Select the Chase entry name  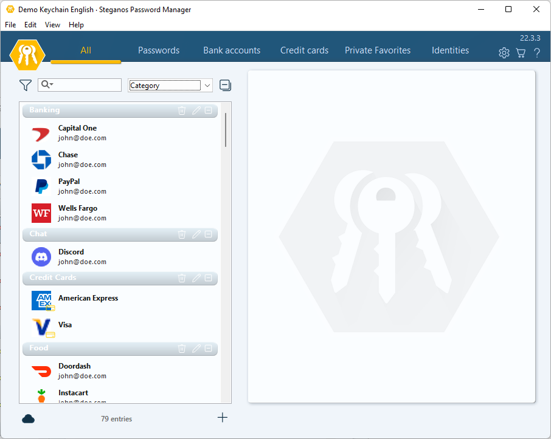pyautogui.click(x=68, y=155)
